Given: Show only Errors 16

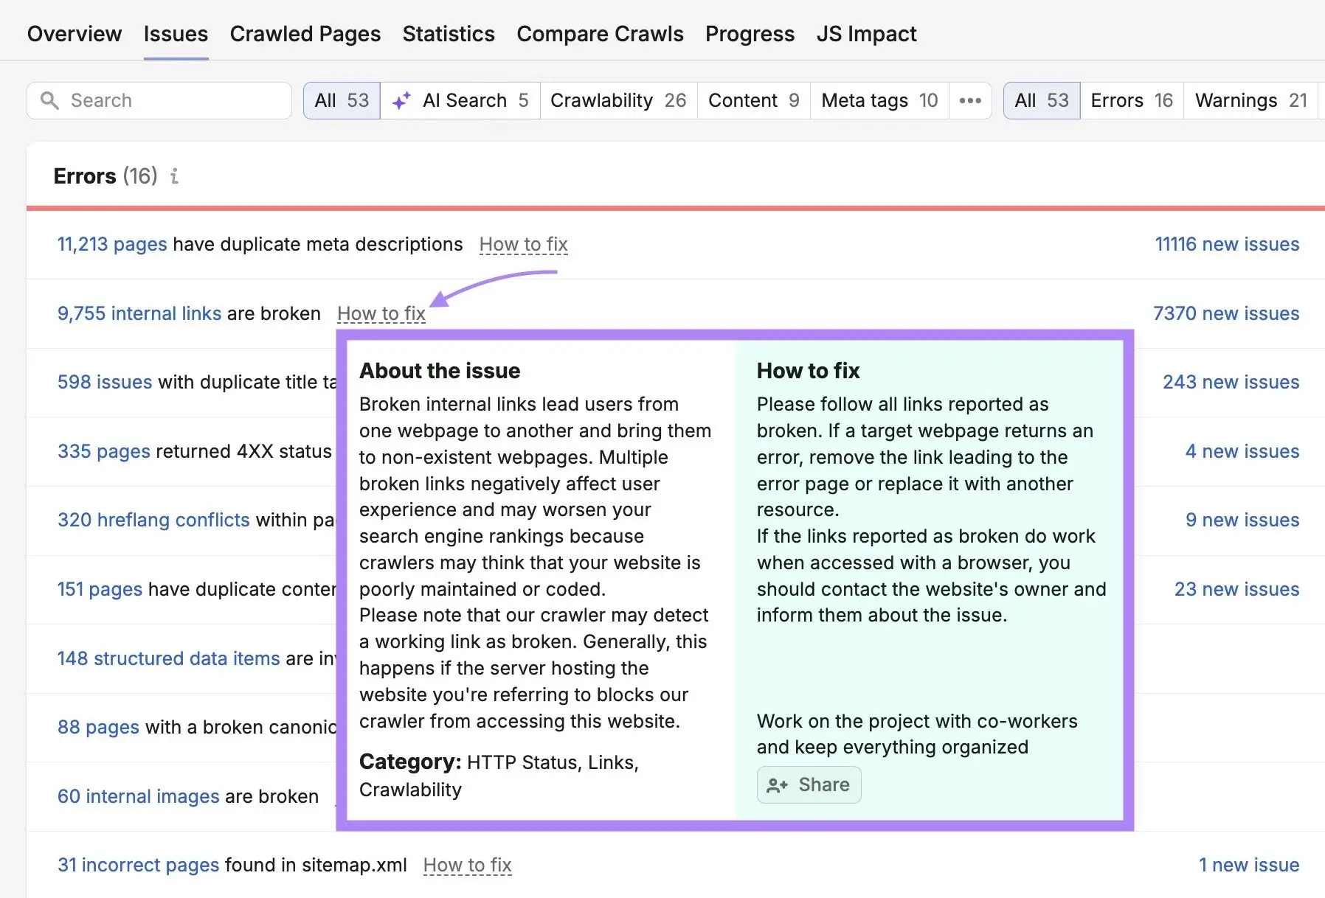Looking at the screenshot, I should [1132, 100].
